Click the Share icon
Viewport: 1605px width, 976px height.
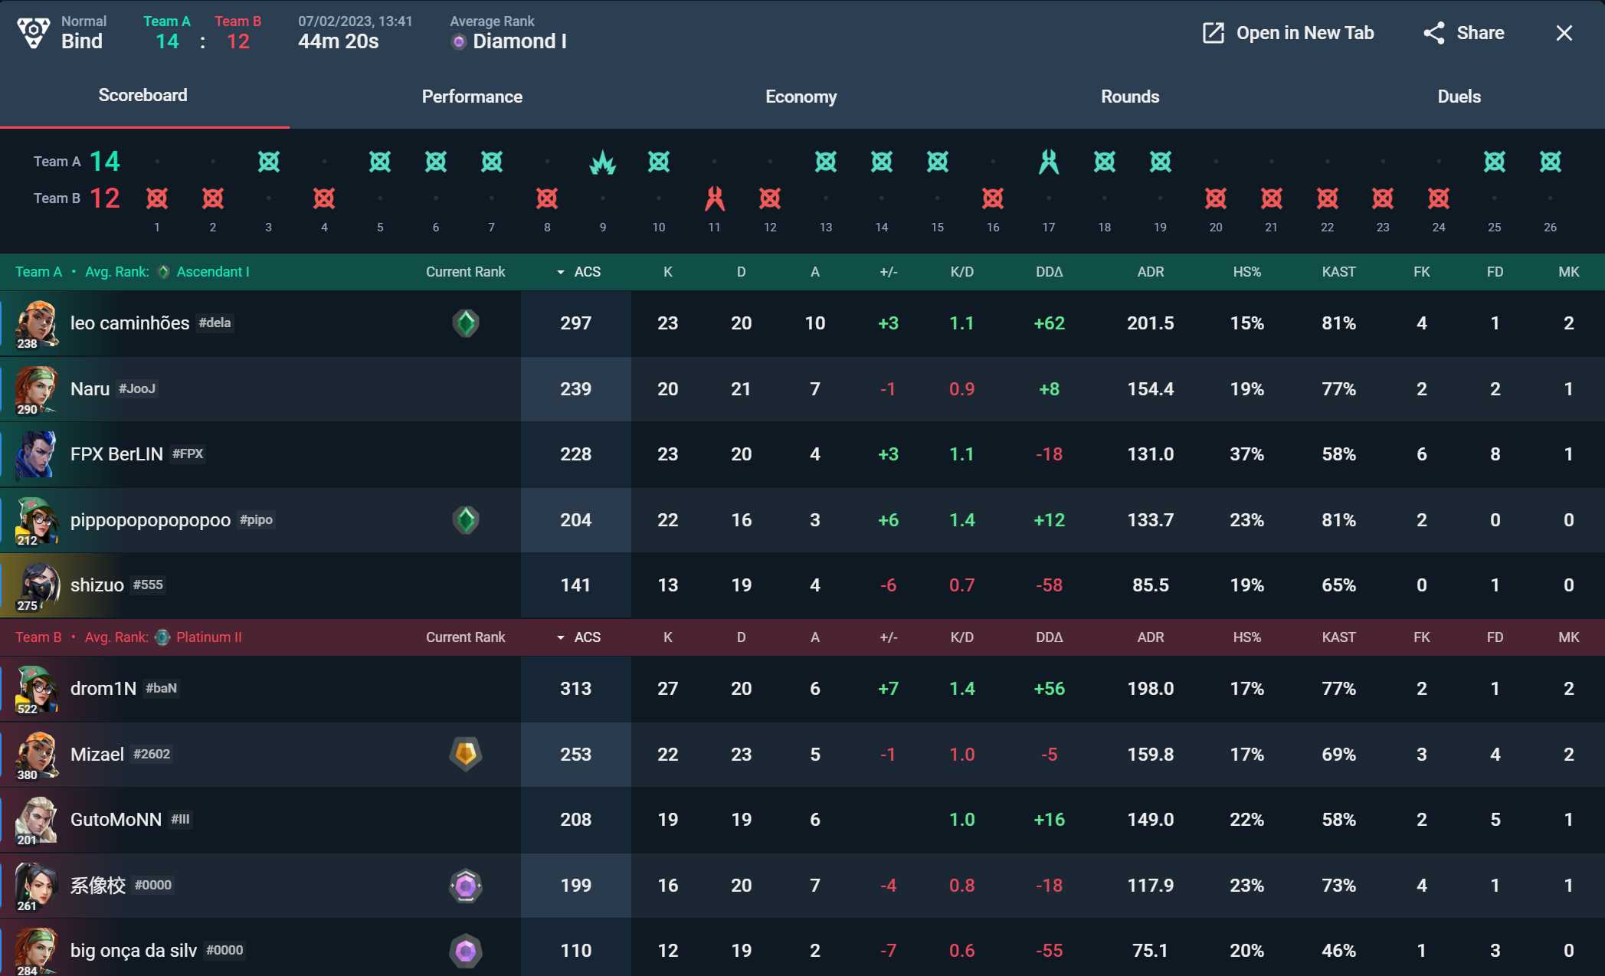[1434, 33]
